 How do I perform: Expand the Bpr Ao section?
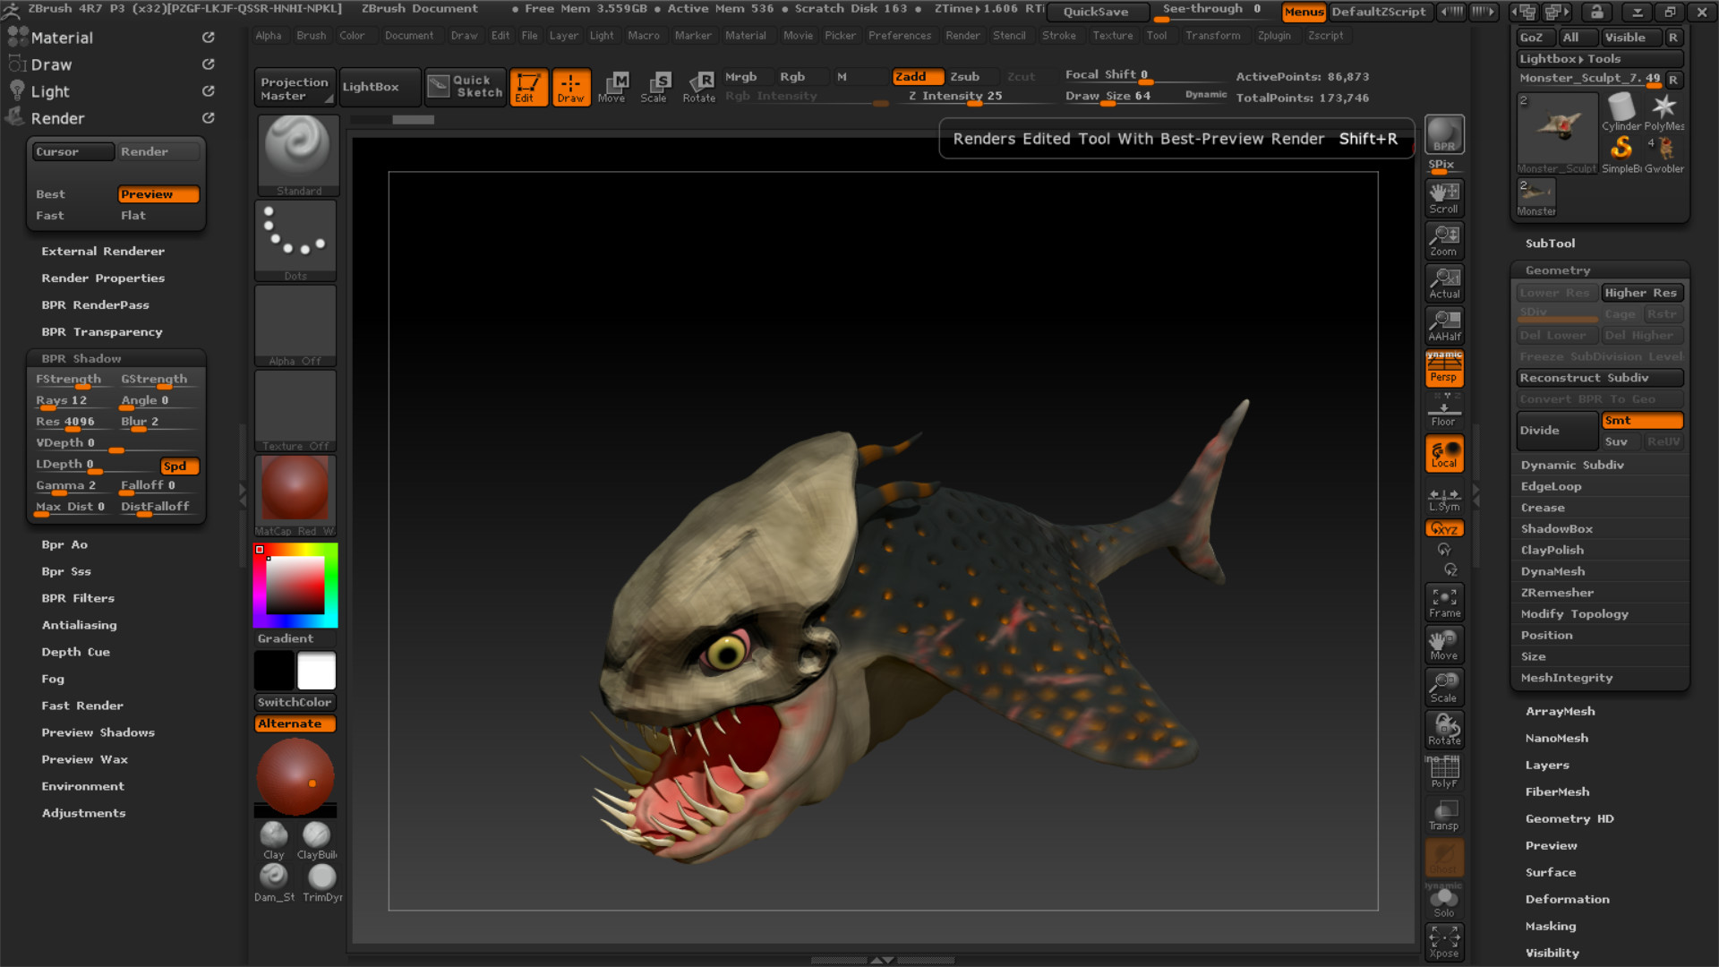pos(64,544)
